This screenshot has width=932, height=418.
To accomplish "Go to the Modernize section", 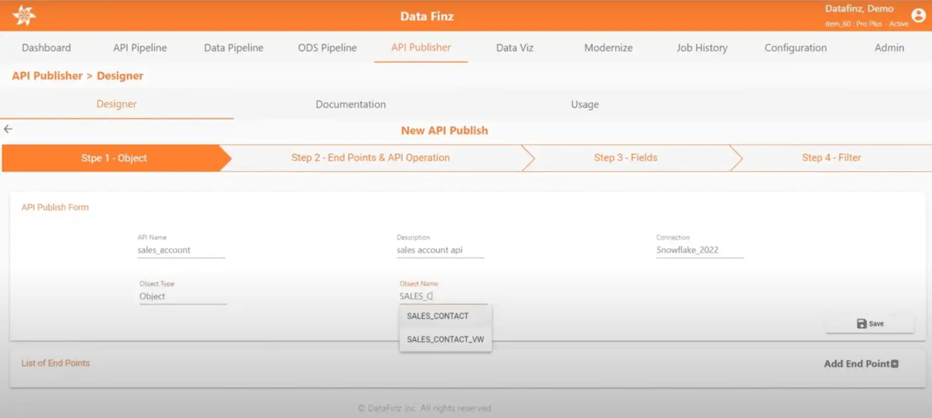I will pyautogui.click(x=608, y=48).
